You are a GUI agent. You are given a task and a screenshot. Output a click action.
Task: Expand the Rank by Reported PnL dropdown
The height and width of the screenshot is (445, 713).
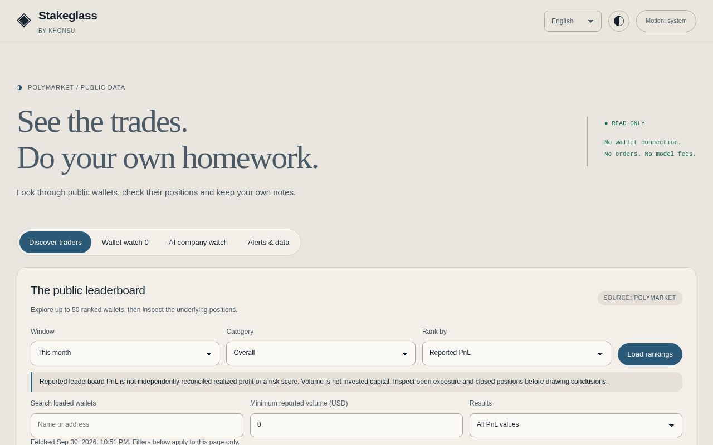[516, 353]
